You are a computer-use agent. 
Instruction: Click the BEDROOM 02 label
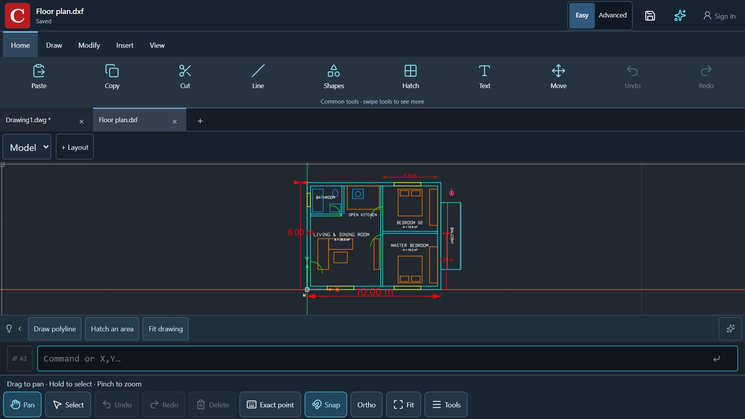410,223
